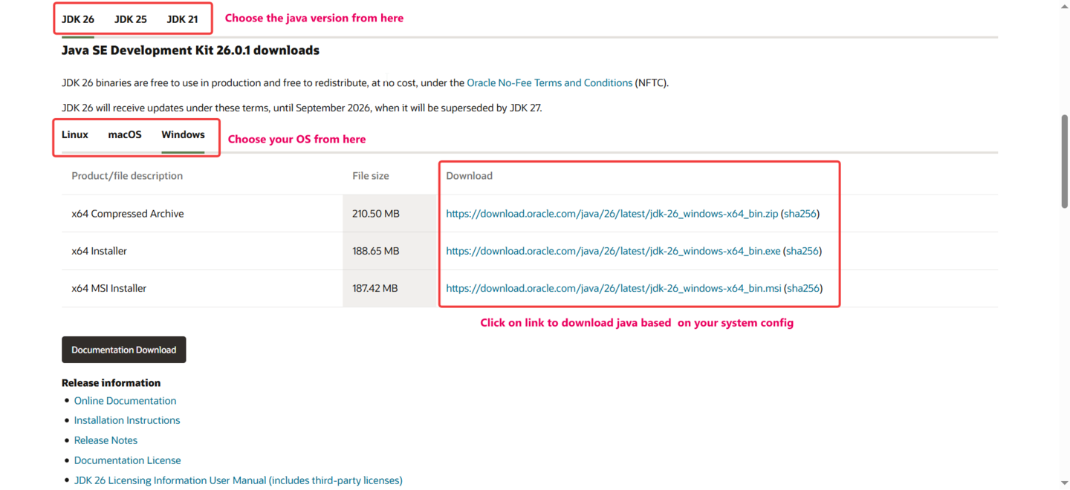Open the Release Notes link
This screenshot has width=1070, height=490.
(106, 440)
